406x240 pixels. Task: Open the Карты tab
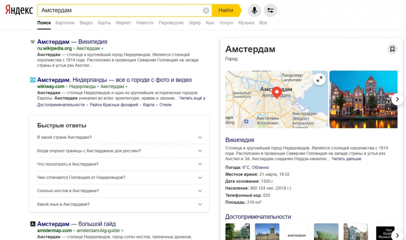[104, 23]
